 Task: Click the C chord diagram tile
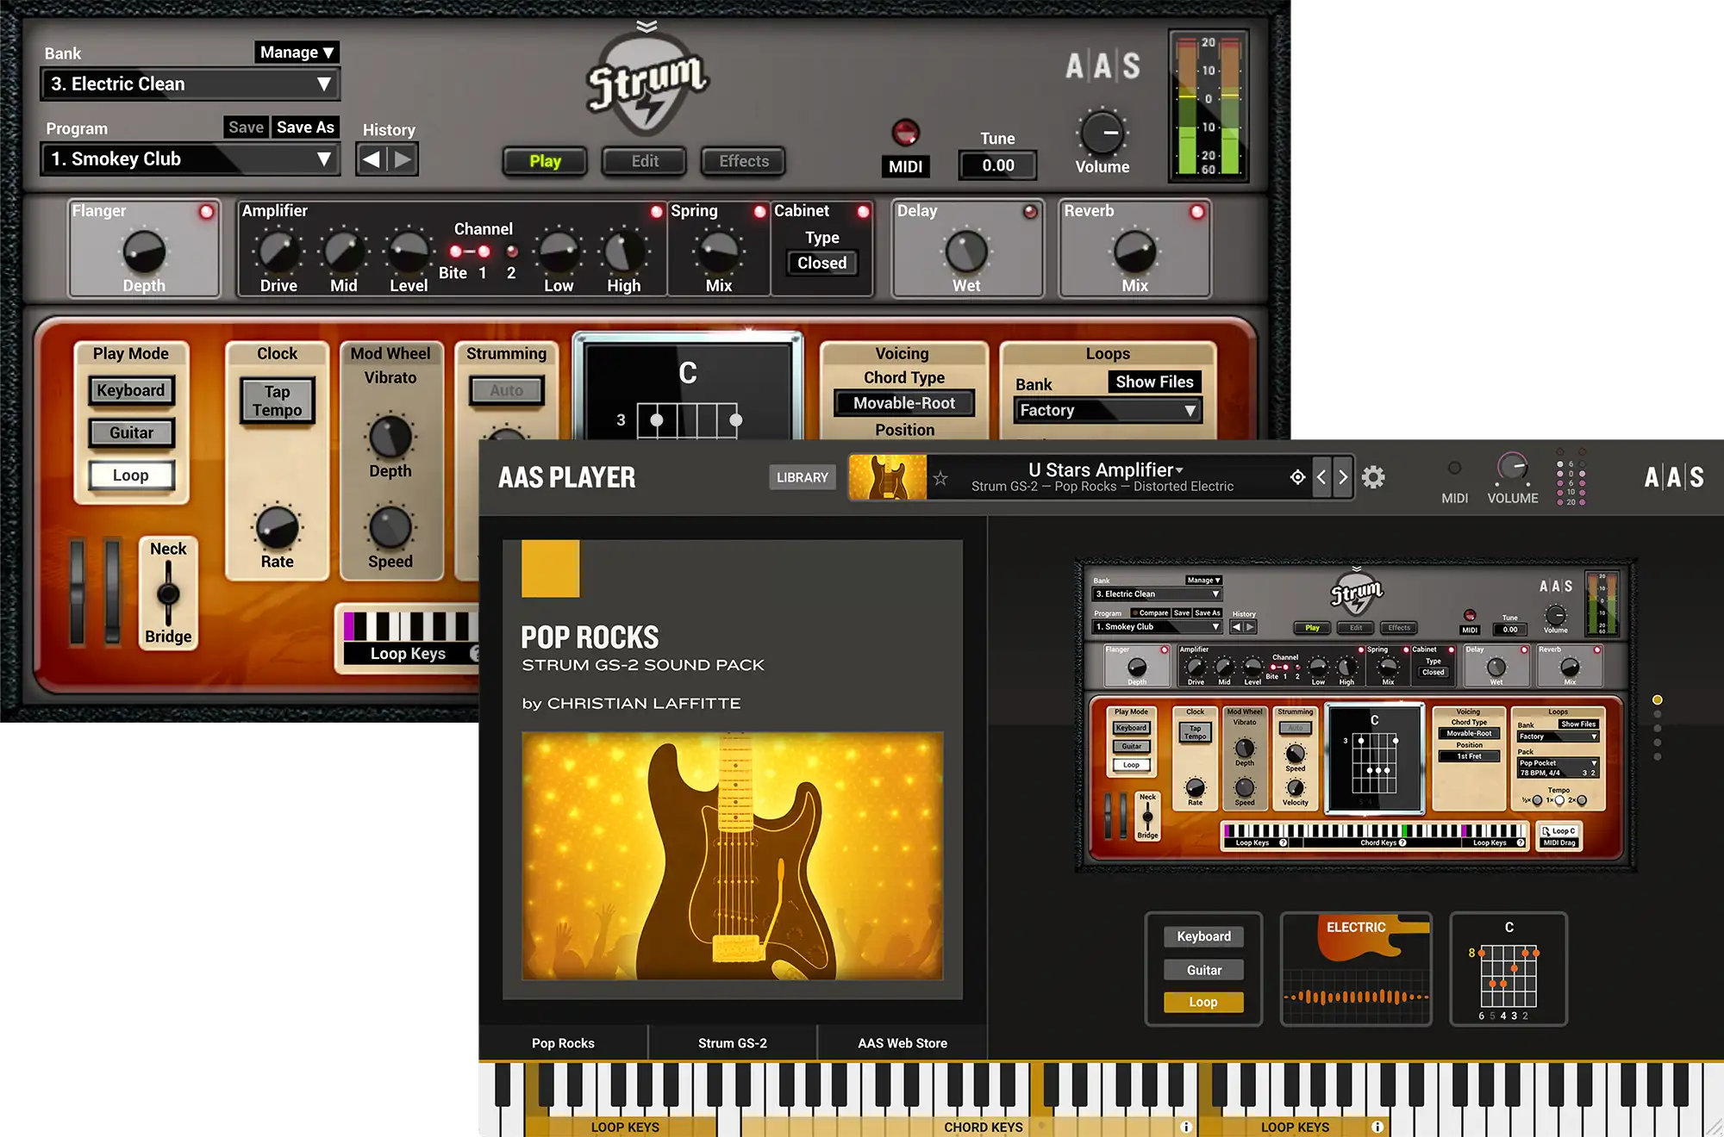pyautogui.click(x=1508, y=969)
